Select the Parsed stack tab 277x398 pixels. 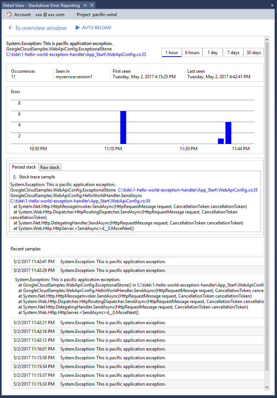24,167
